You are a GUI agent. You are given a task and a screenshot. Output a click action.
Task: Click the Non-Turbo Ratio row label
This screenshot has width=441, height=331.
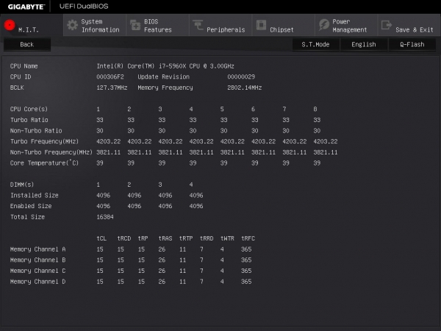tap(36, 131)
